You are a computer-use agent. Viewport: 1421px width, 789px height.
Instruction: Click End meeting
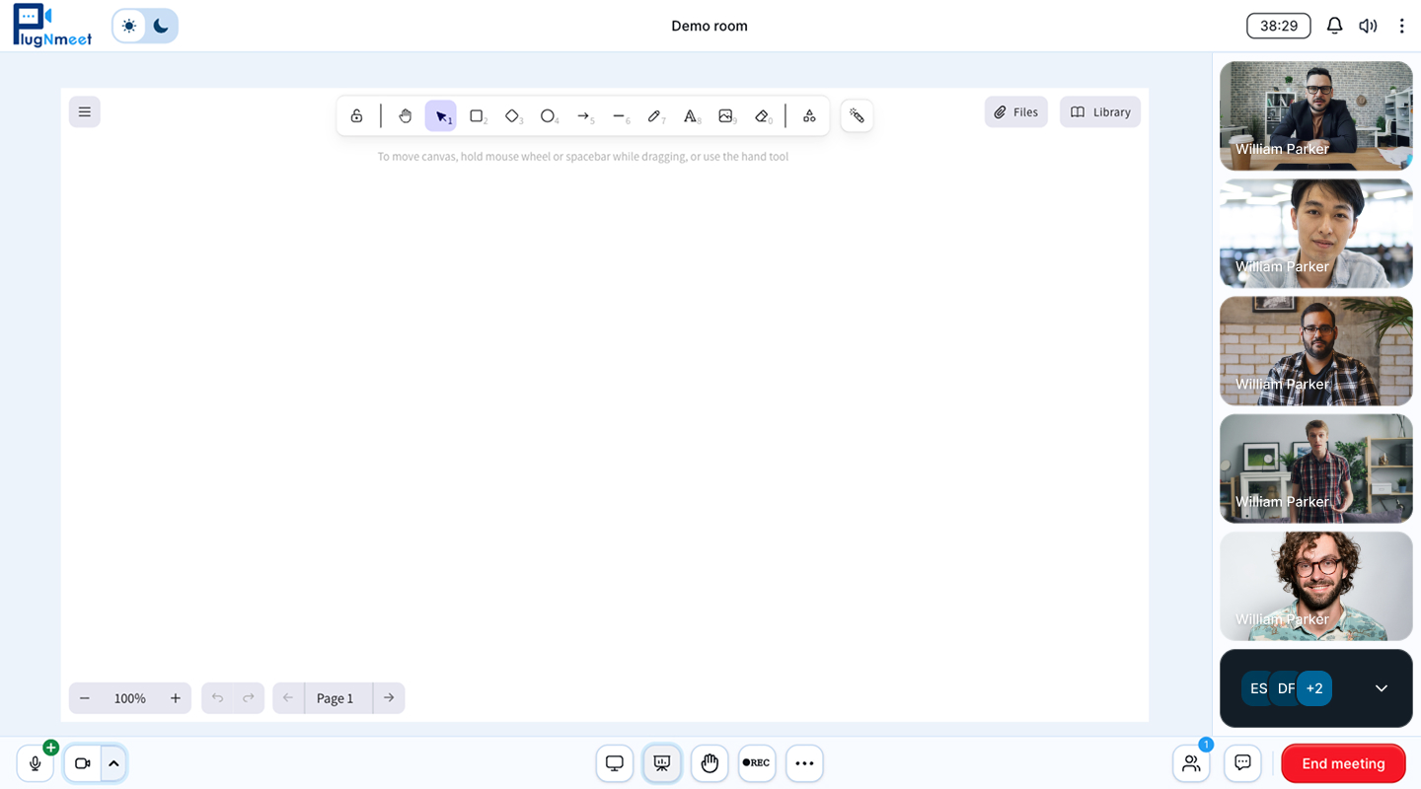(x=1343, y=762)
